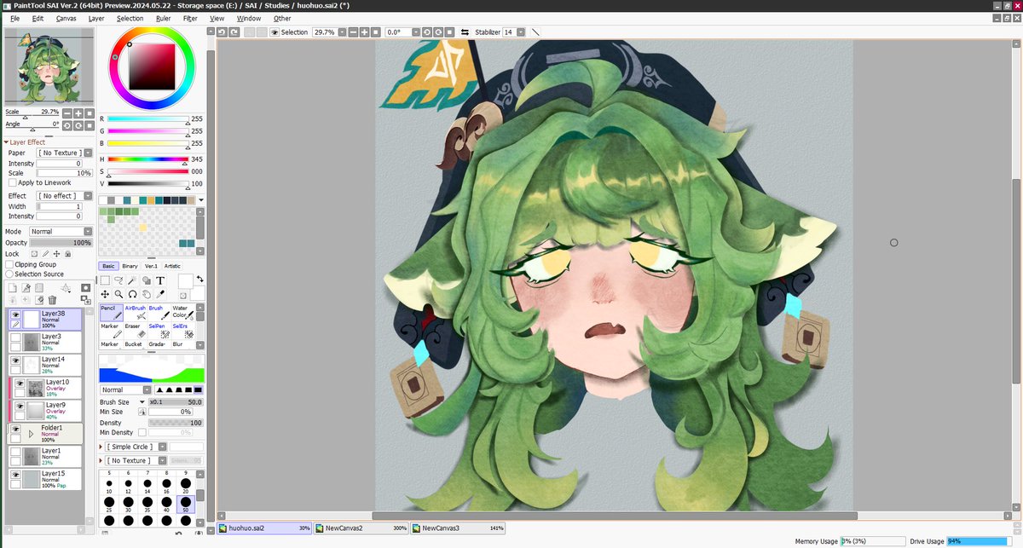This screenshot has width=1023, height=548.
Task: Activate the Move tool
Action: (x=105, y=294)
